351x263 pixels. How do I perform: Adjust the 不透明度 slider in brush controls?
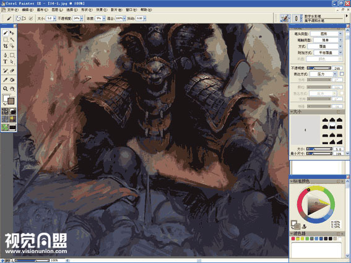319,68
